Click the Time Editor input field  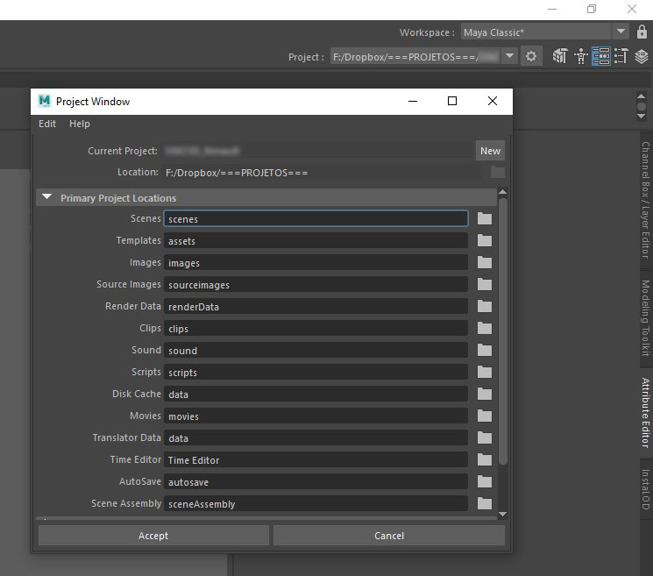pyautogui.click(x=316, y=460)
